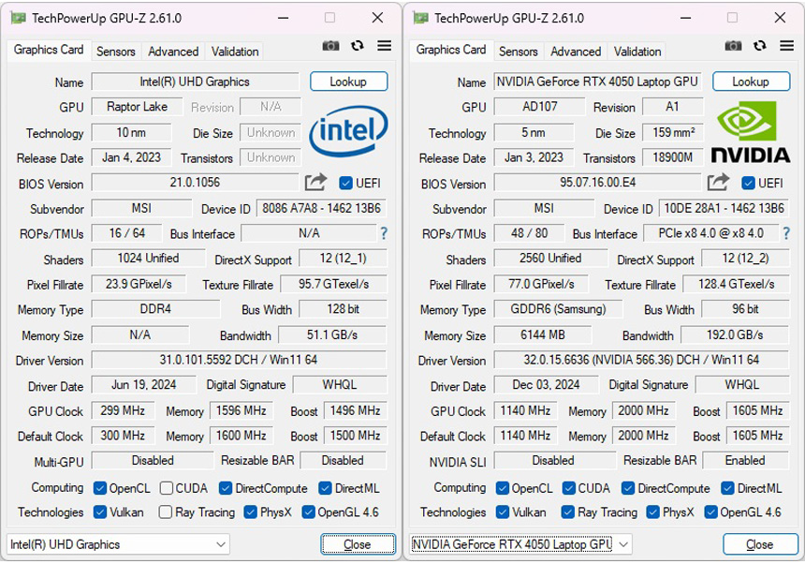The height and width of the screenshot is (564, 805).
Task: Switch to Advanced tab in NVIDIA window
Action: [x=576, y=52]
